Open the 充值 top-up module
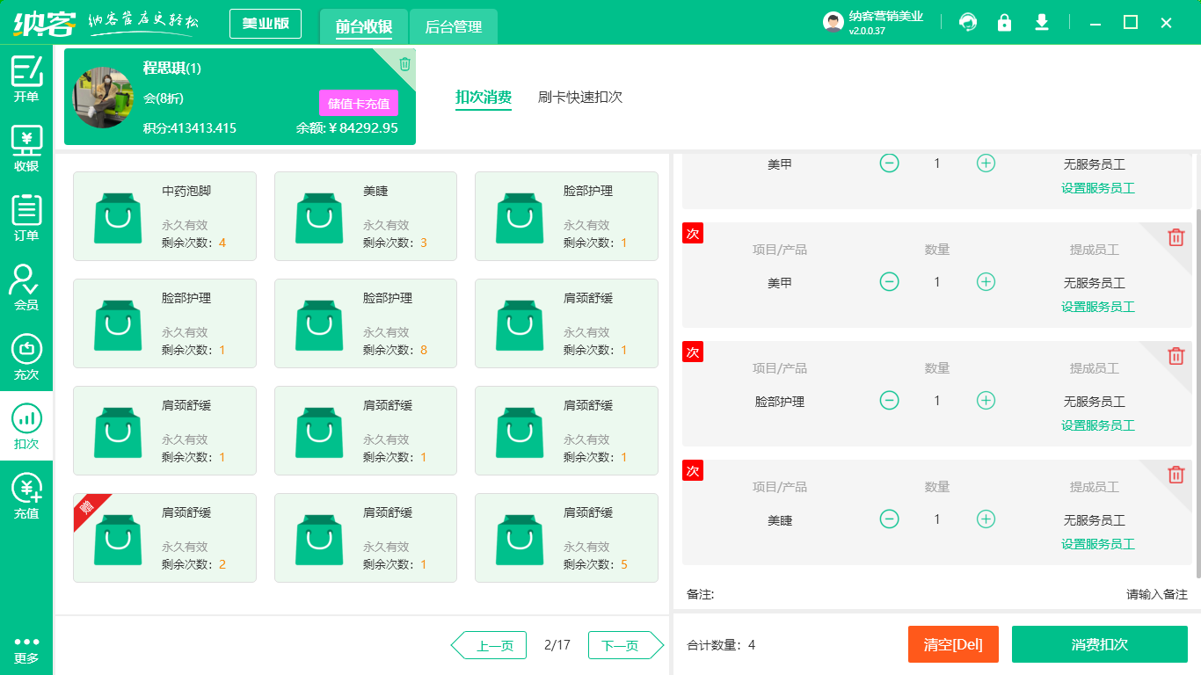 (x=26, y=497)
